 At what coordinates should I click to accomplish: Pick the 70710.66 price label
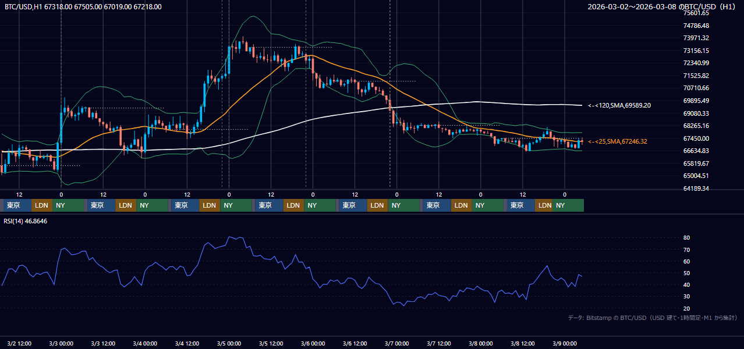(696, 88)
